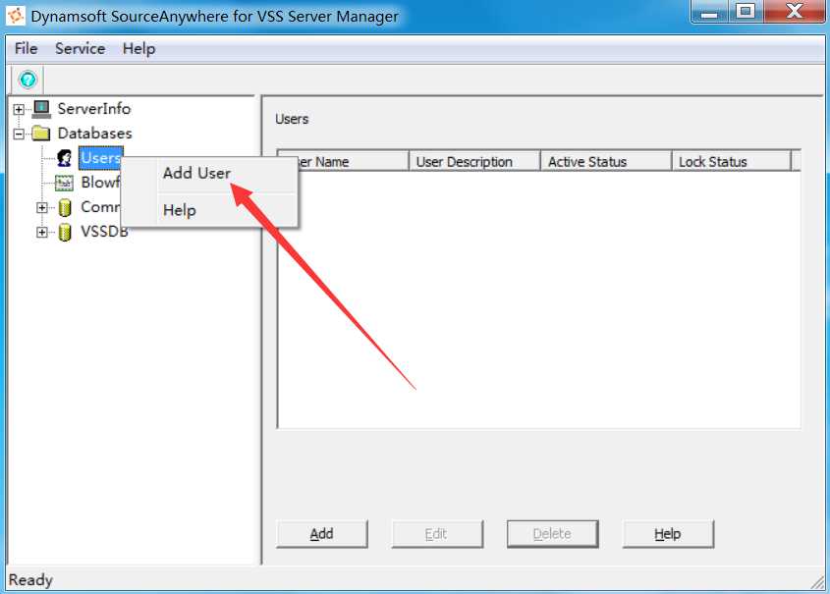This screenshot has width=830, height=594.
Task: Expand the VSSDB database node
Action: [42, 232]
